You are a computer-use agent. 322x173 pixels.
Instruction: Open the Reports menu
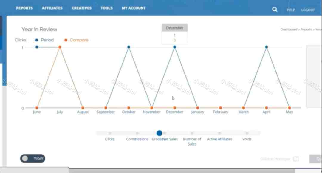point(24,8)
